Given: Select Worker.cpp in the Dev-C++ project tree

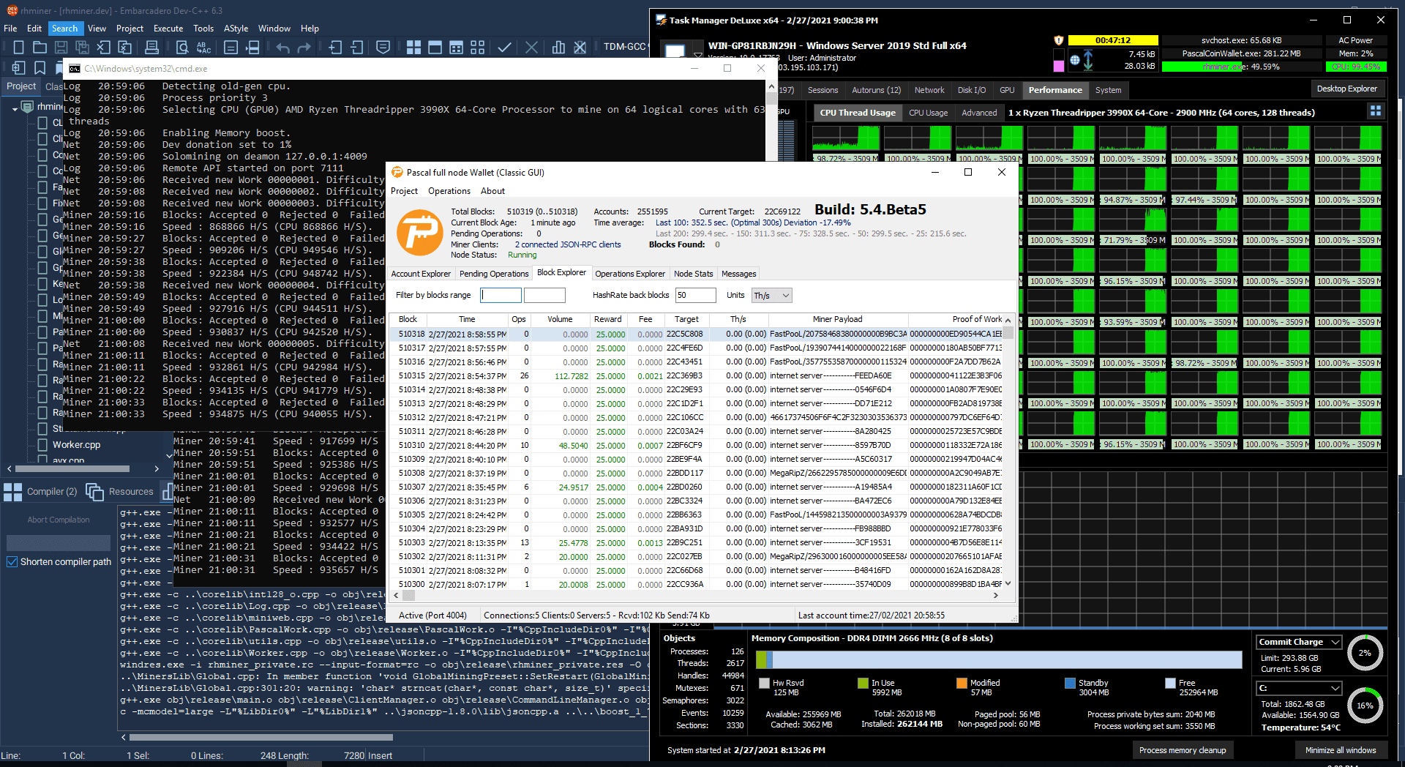Looking at the screenshot, I should [76, 445].
